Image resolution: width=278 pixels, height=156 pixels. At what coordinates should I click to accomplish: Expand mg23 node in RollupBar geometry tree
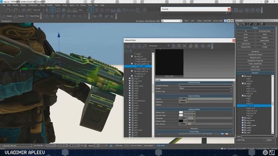tap(242, 118)
